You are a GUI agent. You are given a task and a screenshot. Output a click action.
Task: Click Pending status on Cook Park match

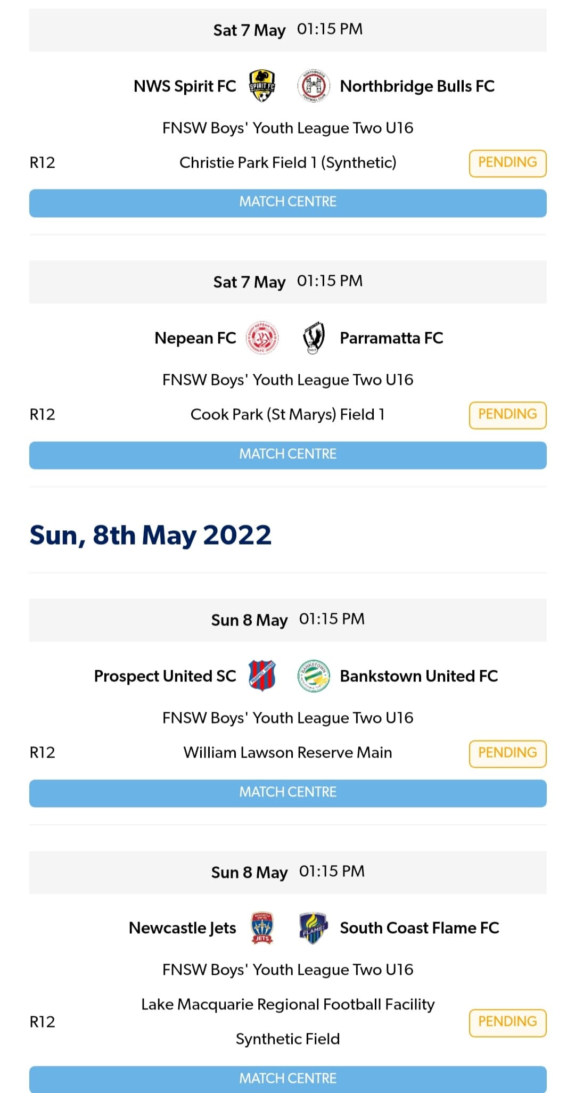(507, 415)
